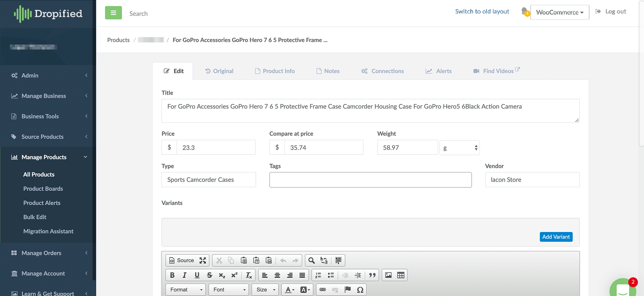Toggle Bold formatting
The image size is (644, 296).
172,275
